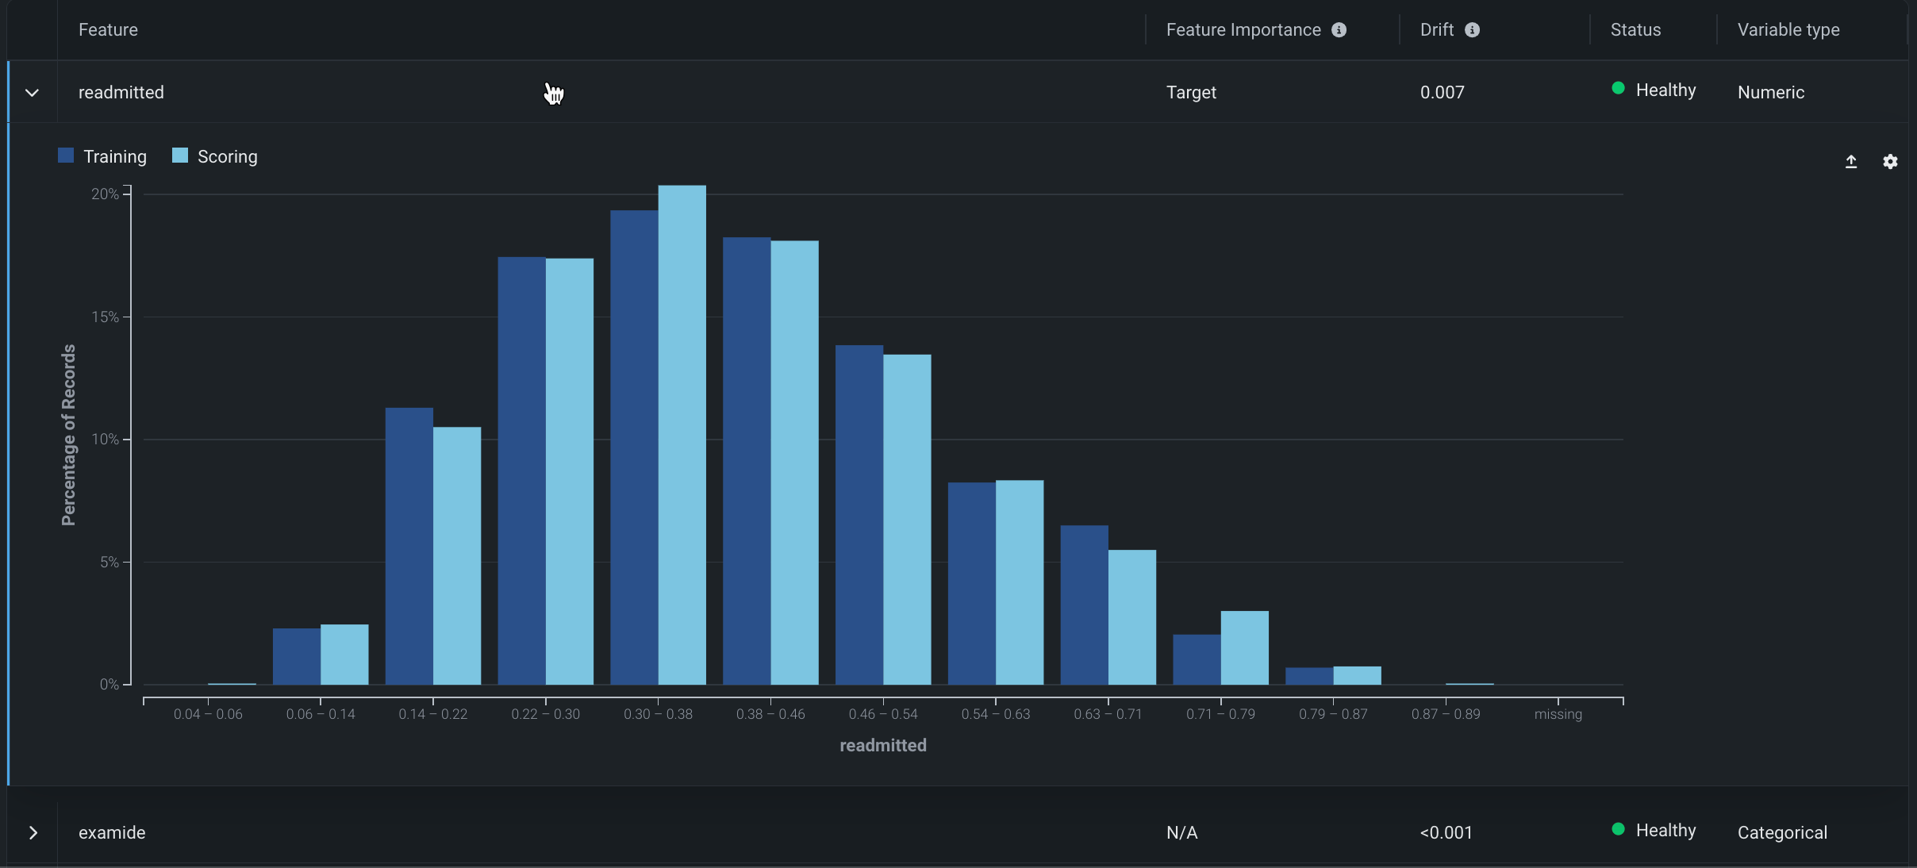The width and height of the screenshot is (1917, 868).
Task: Toggle the Training legend swatch
Action: tap(66, 156)
